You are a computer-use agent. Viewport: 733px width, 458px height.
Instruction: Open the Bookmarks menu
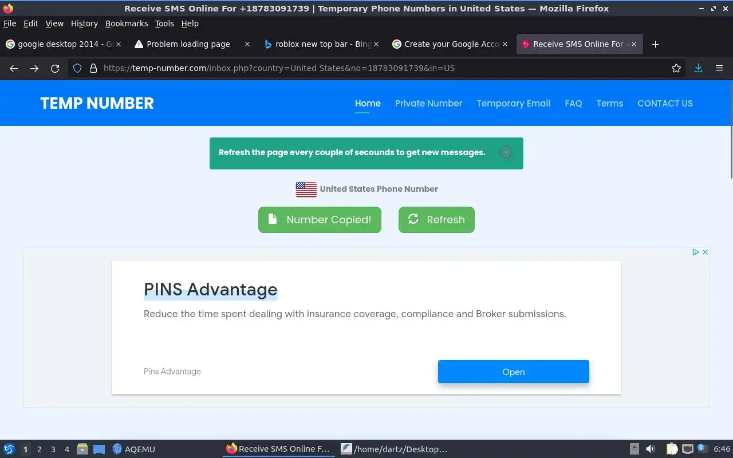click(x=127, y=23)
